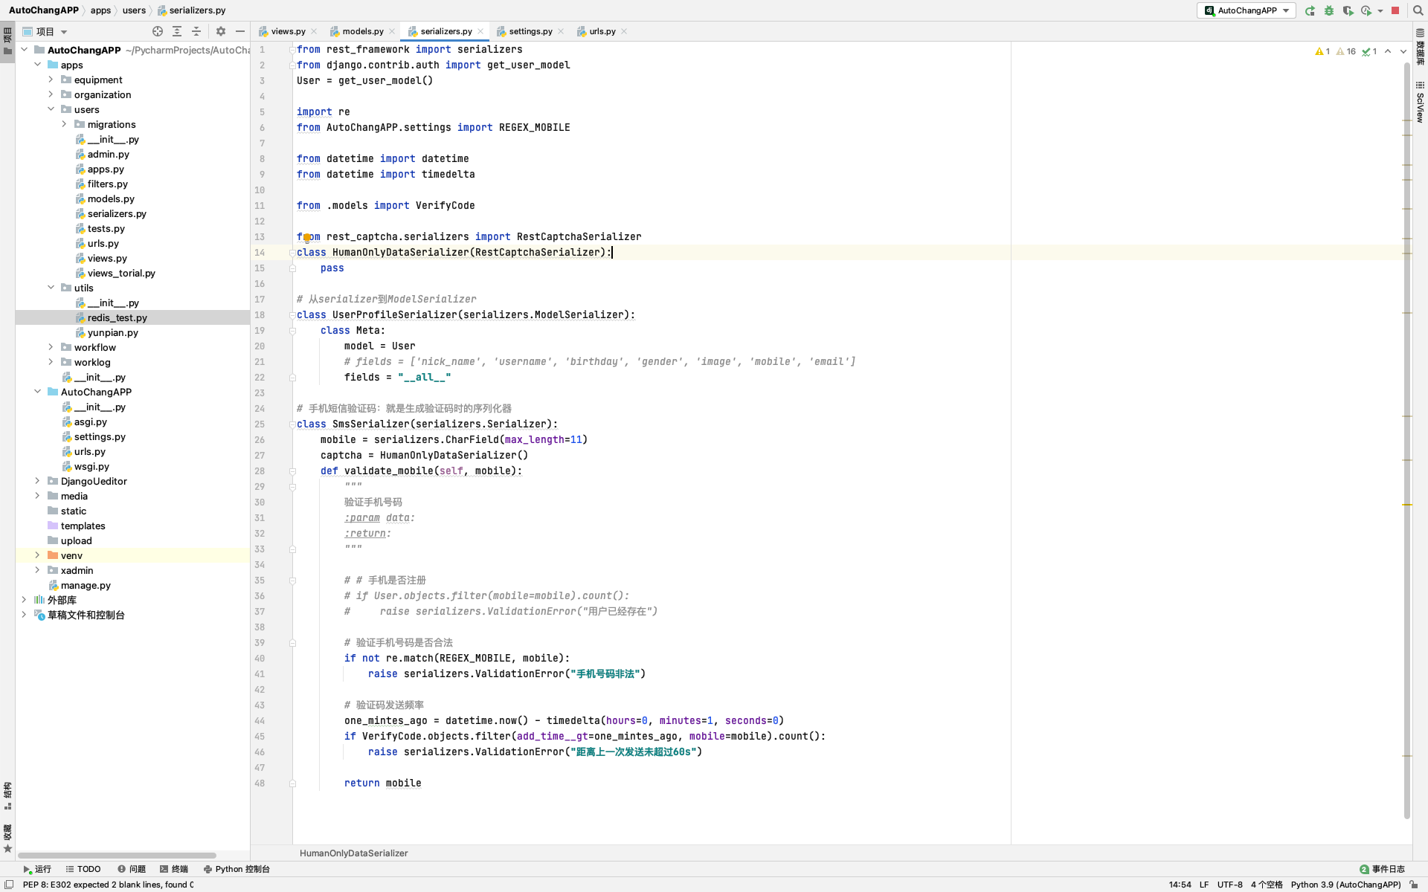Collapse the users folder

pyautogui.click(x=51, y=109)
